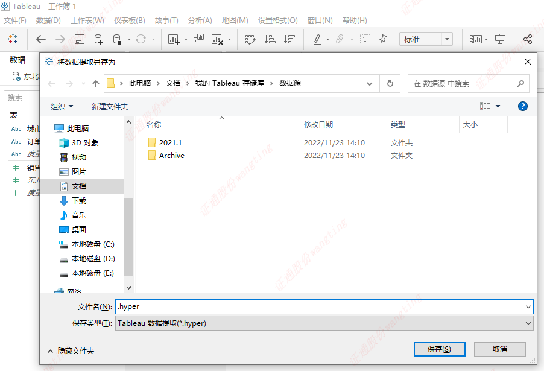Click 此电脑 in the address breadcrumb
This screenshot has width=544, height=371.
140,83
